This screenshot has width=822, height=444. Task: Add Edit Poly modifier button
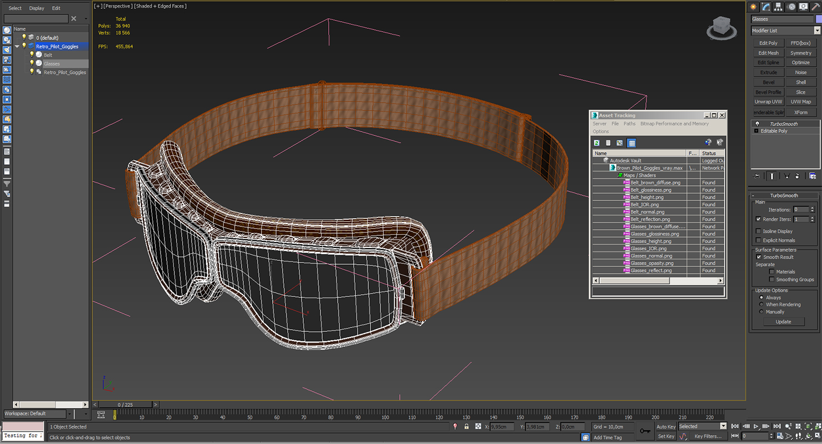pos(768,43)
